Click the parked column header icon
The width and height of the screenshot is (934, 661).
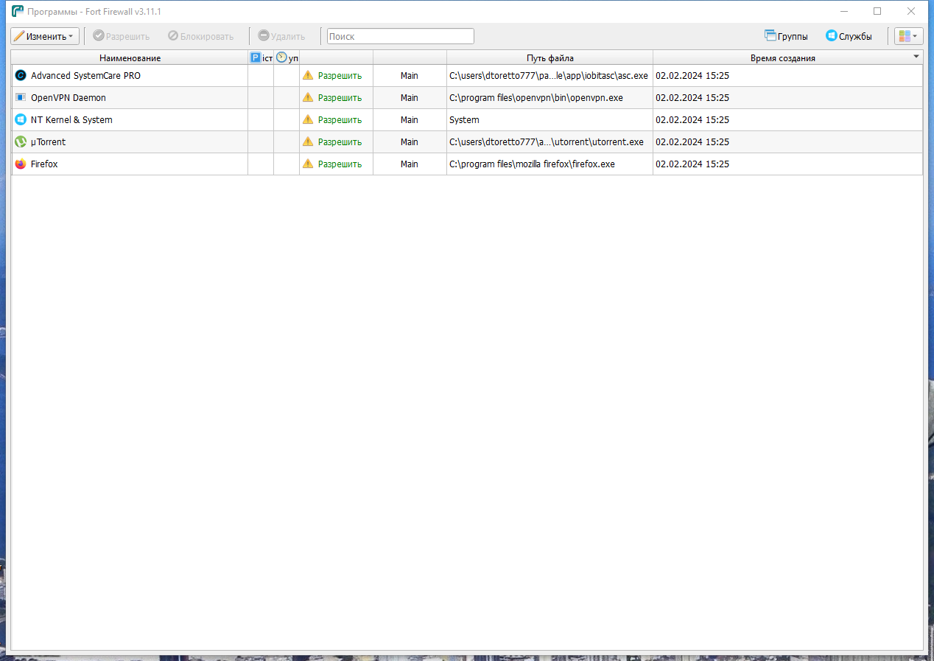coord(256,57)
